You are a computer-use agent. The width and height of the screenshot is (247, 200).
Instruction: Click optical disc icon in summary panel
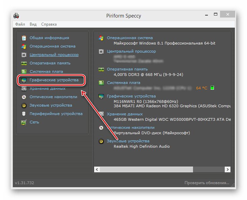click(x=101, y=128)
